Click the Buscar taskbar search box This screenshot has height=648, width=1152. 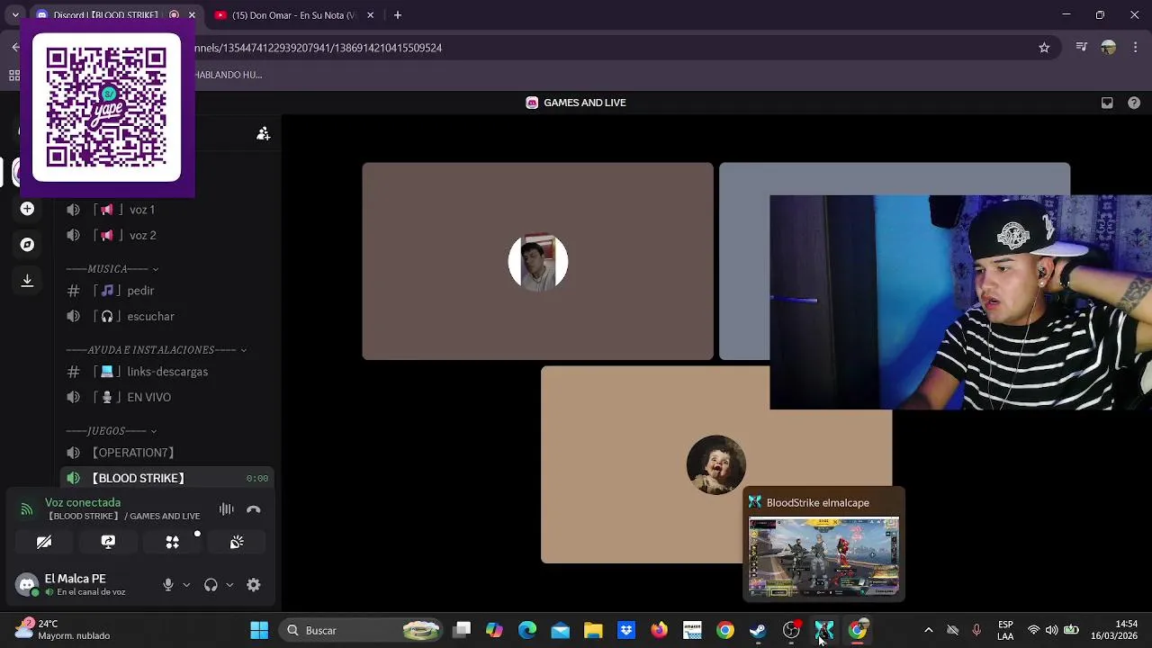[x=362, y=631]
